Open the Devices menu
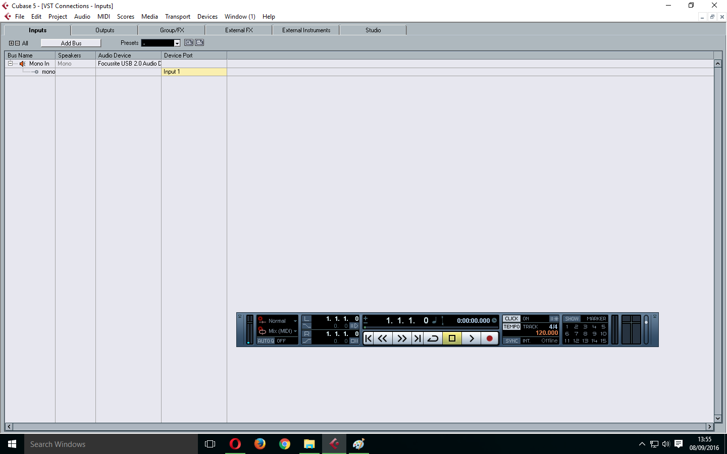Image resolution: width=727 pixels, height=454 pixels. (x=207, y=17)
